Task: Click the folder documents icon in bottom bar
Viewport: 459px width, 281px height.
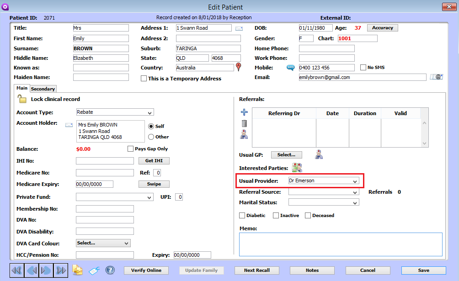Action: coord(77,270)
